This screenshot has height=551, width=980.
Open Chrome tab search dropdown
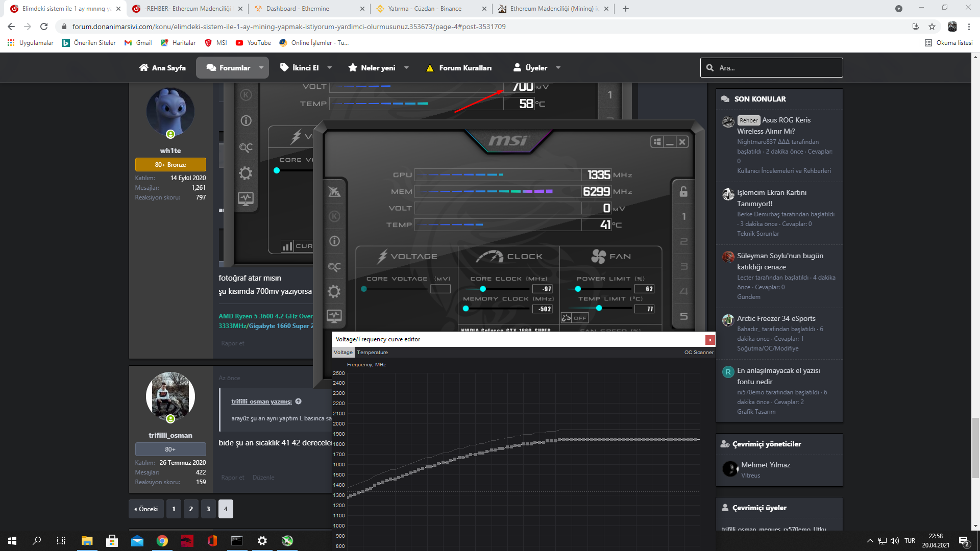point(899,9)
